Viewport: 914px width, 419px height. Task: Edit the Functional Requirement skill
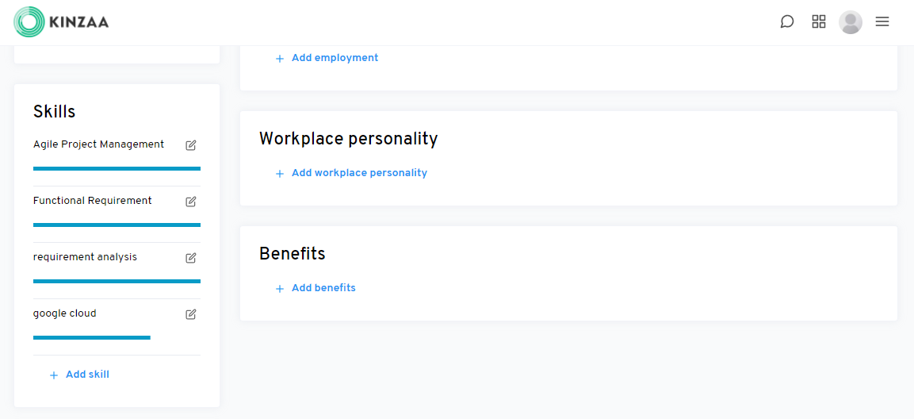point(191,202)
